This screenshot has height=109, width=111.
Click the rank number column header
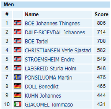click(7, 14)
